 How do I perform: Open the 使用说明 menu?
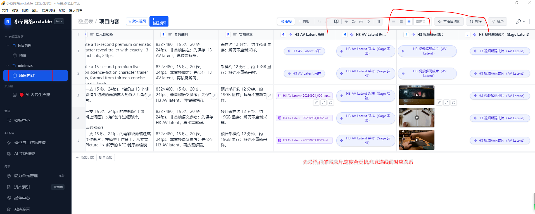(49, 10)
